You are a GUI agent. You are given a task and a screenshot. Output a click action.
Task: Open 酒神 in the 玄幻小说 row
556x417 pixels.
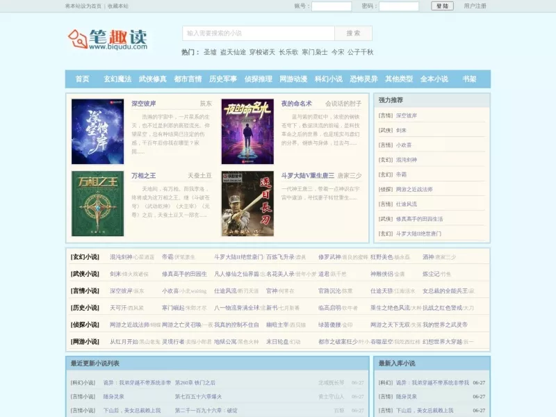point(428,257)
